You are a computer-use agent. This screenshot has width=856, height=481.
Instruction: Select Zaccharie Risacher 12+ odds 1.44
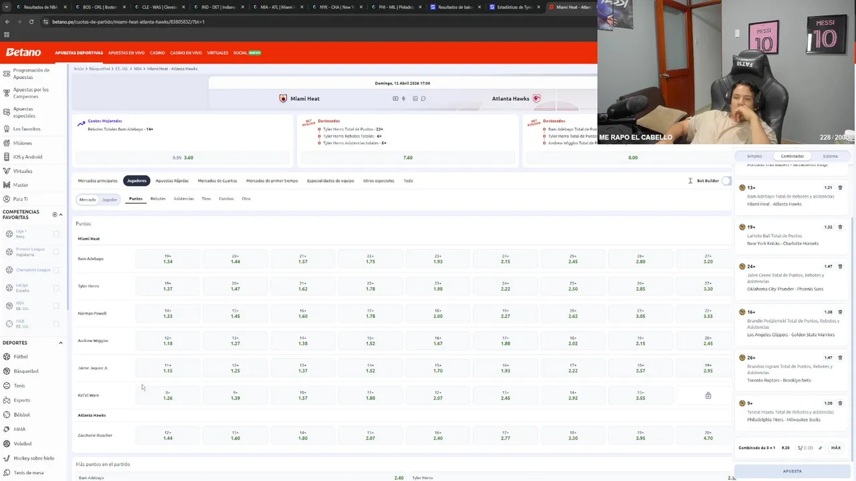168,435
